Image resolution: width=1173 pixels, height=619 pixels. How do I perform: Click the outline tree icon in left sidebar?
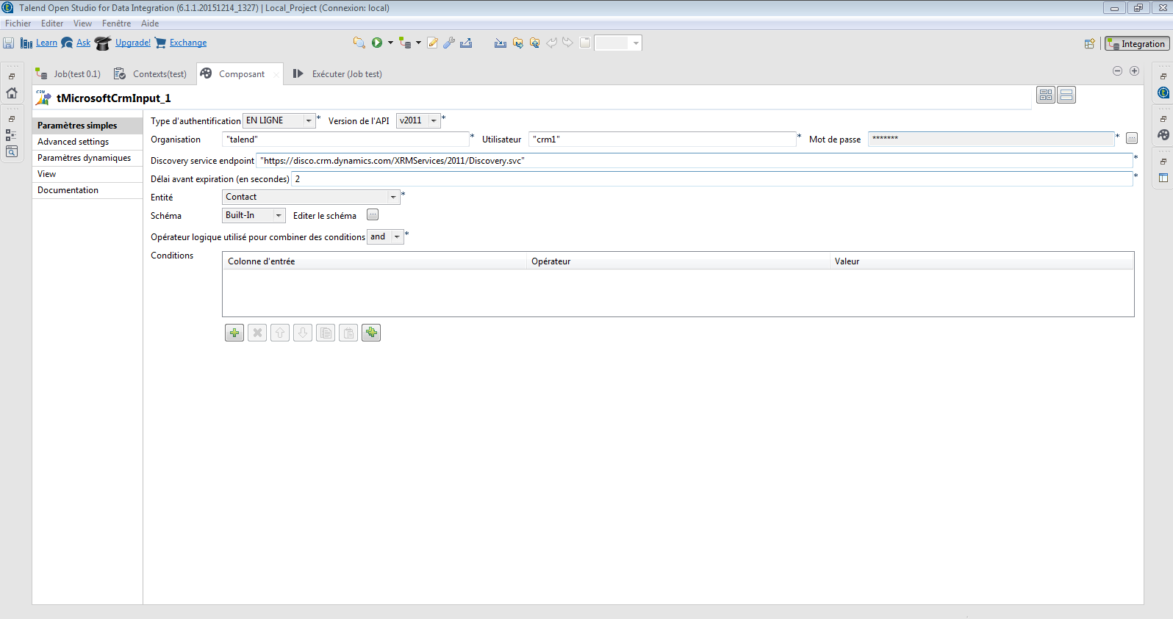[11, 135]
